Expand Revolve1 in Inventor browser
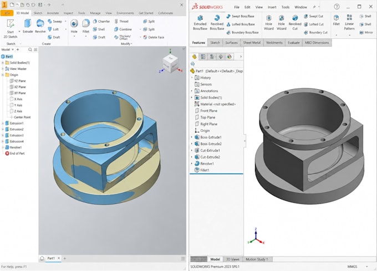The width and height of the screenshot is (377, 271). [x=3, y=147]
